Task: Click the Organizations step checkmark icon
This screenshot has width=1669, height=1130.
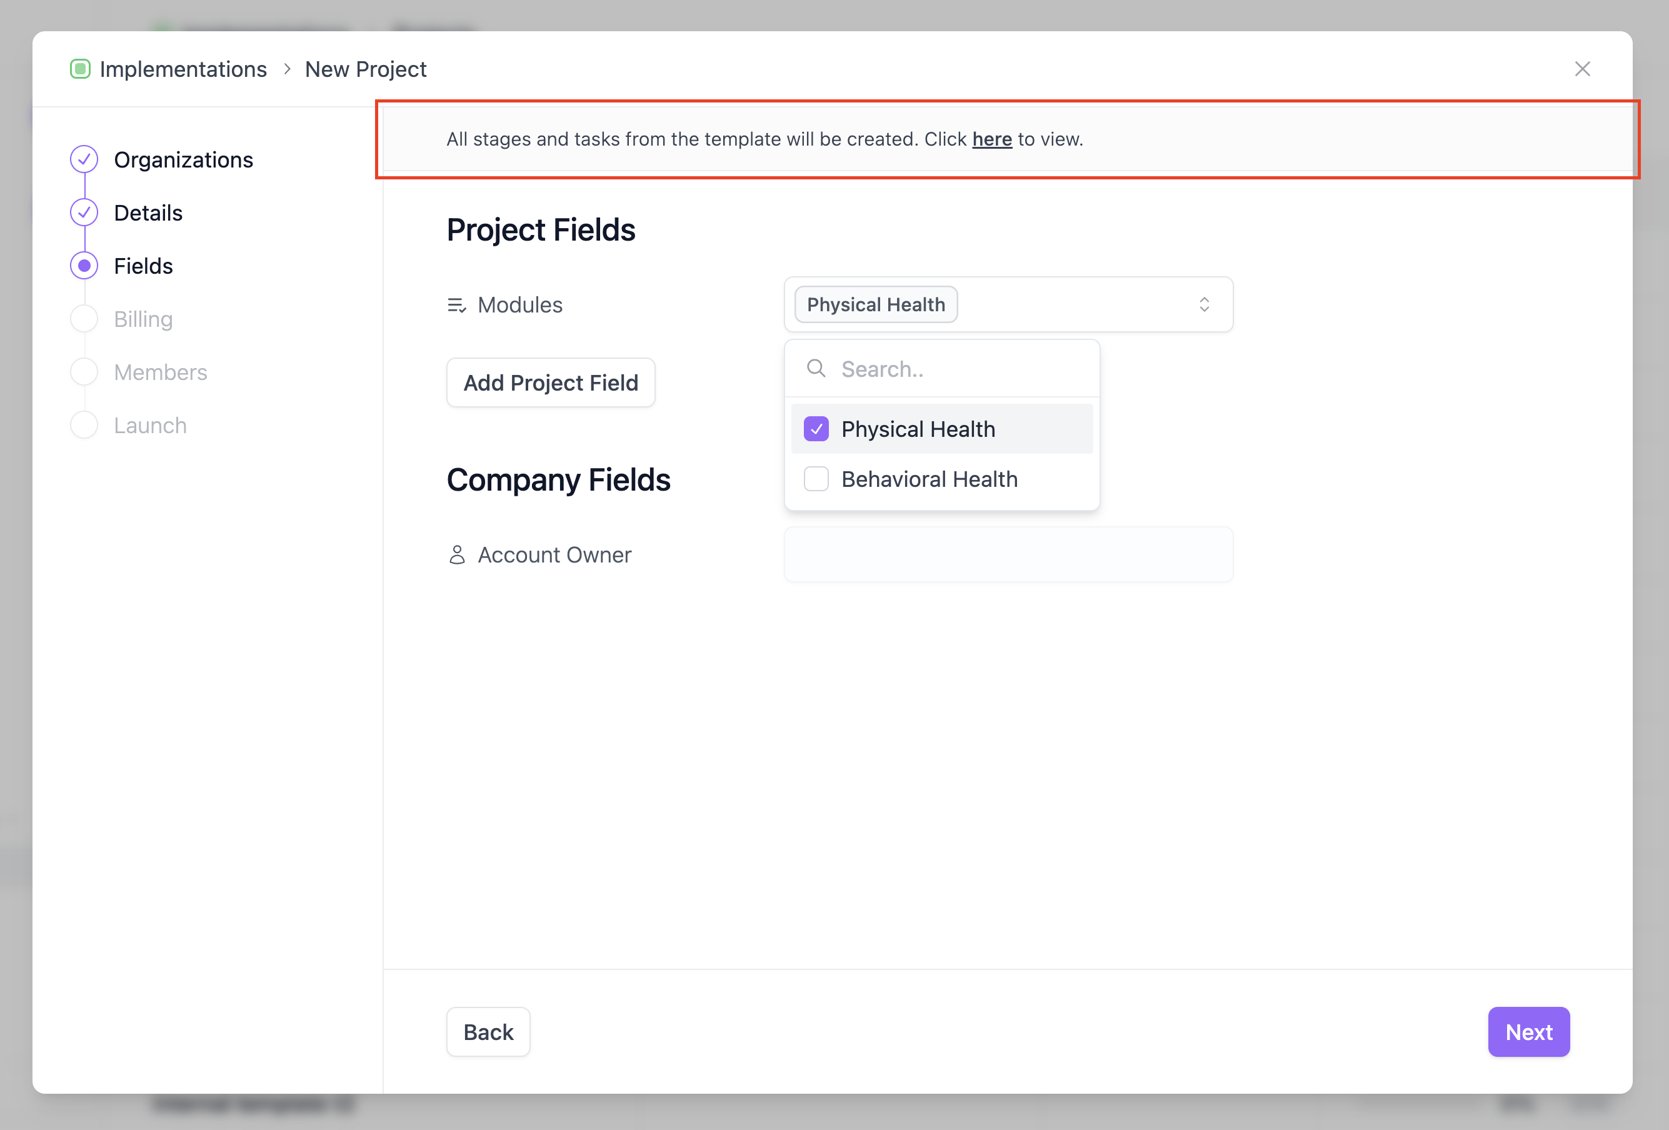Action: click(x=84, y=159)
